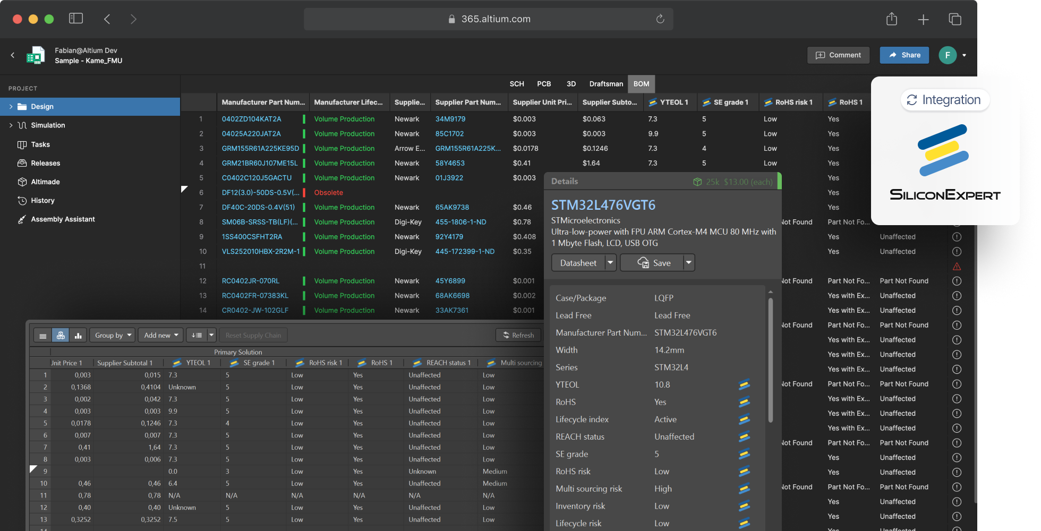Image resolution: width=1041 pixels, height=531 pixels.
Task: Click the SiliconExpert icon beside REACH status
Action: point(744,437)
